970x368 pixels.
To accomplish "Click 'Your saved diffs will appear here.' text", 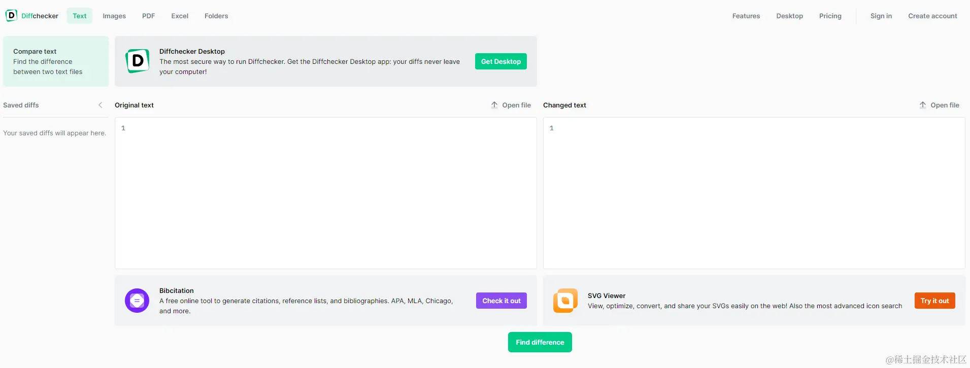I will pyautogui.click(x=54, y=133).
